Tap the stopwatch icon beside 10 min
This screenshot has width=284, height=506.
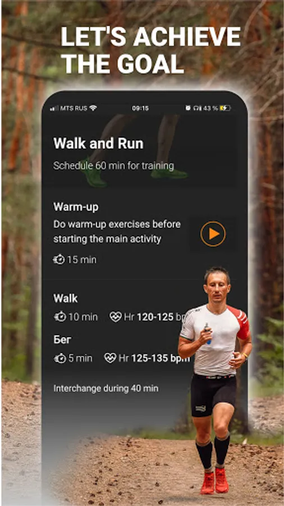(x=59, y=317)
